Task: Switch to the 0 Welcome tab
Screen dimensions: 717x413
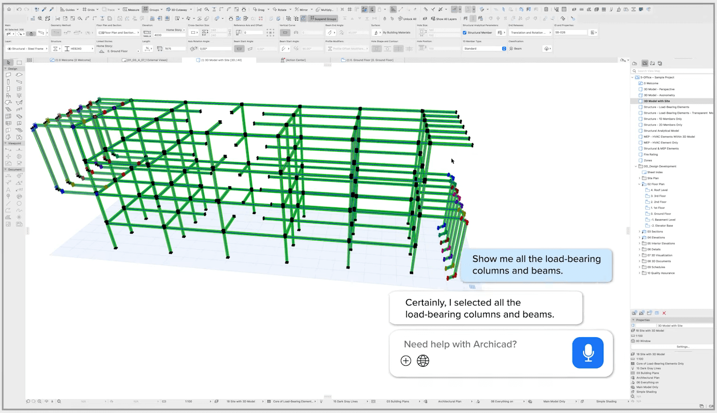Action: pyautogui.click(x=71, y=60)
